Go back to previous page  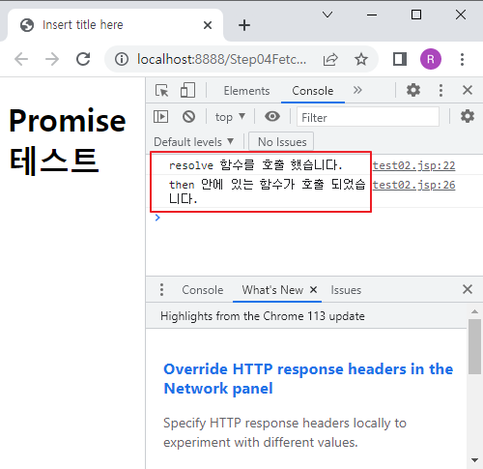click(x=21, y=59)
